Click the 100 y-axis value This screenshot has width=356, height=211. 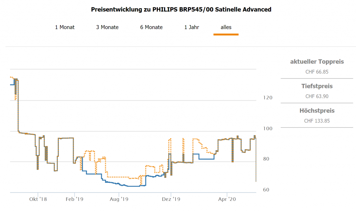[267, 128]
